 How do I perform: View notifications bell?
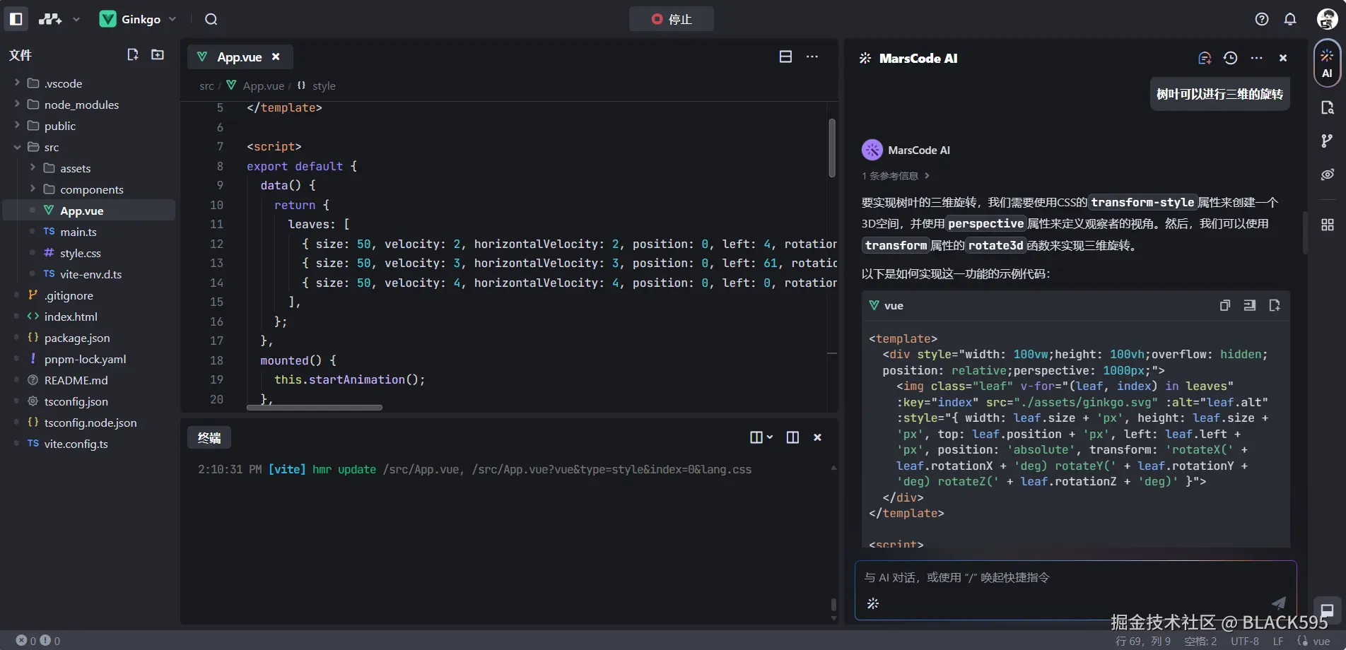tap(1290, 19)
